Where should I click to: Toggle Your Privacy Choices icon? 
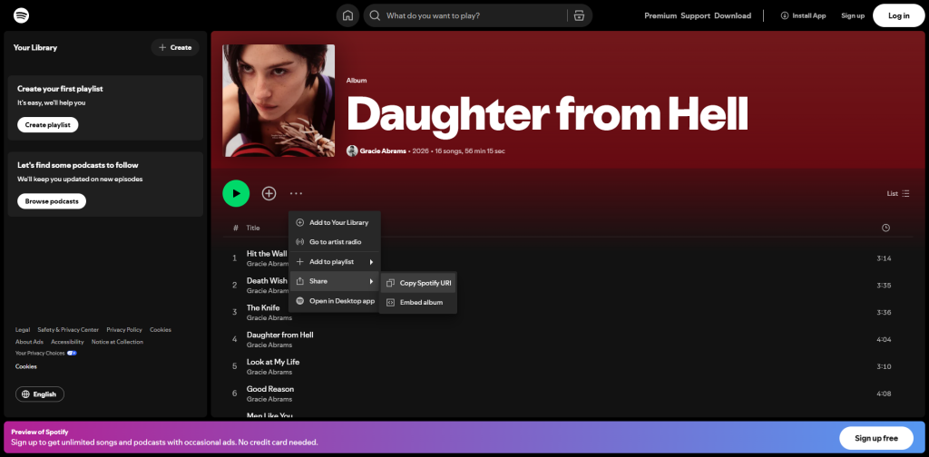click(x=72, y=354)
